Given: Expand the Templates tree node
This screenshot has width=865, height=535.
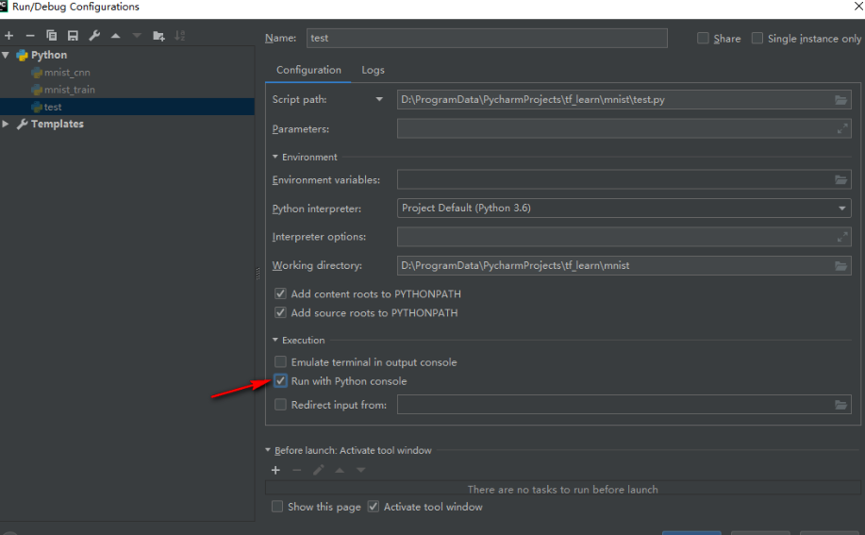Looking at the screenshot, I should point(6,125).
